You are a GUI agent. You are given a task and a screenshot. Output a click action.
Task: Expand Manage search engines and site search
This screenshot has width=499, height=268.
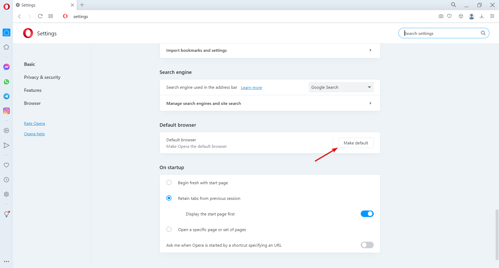270,103
